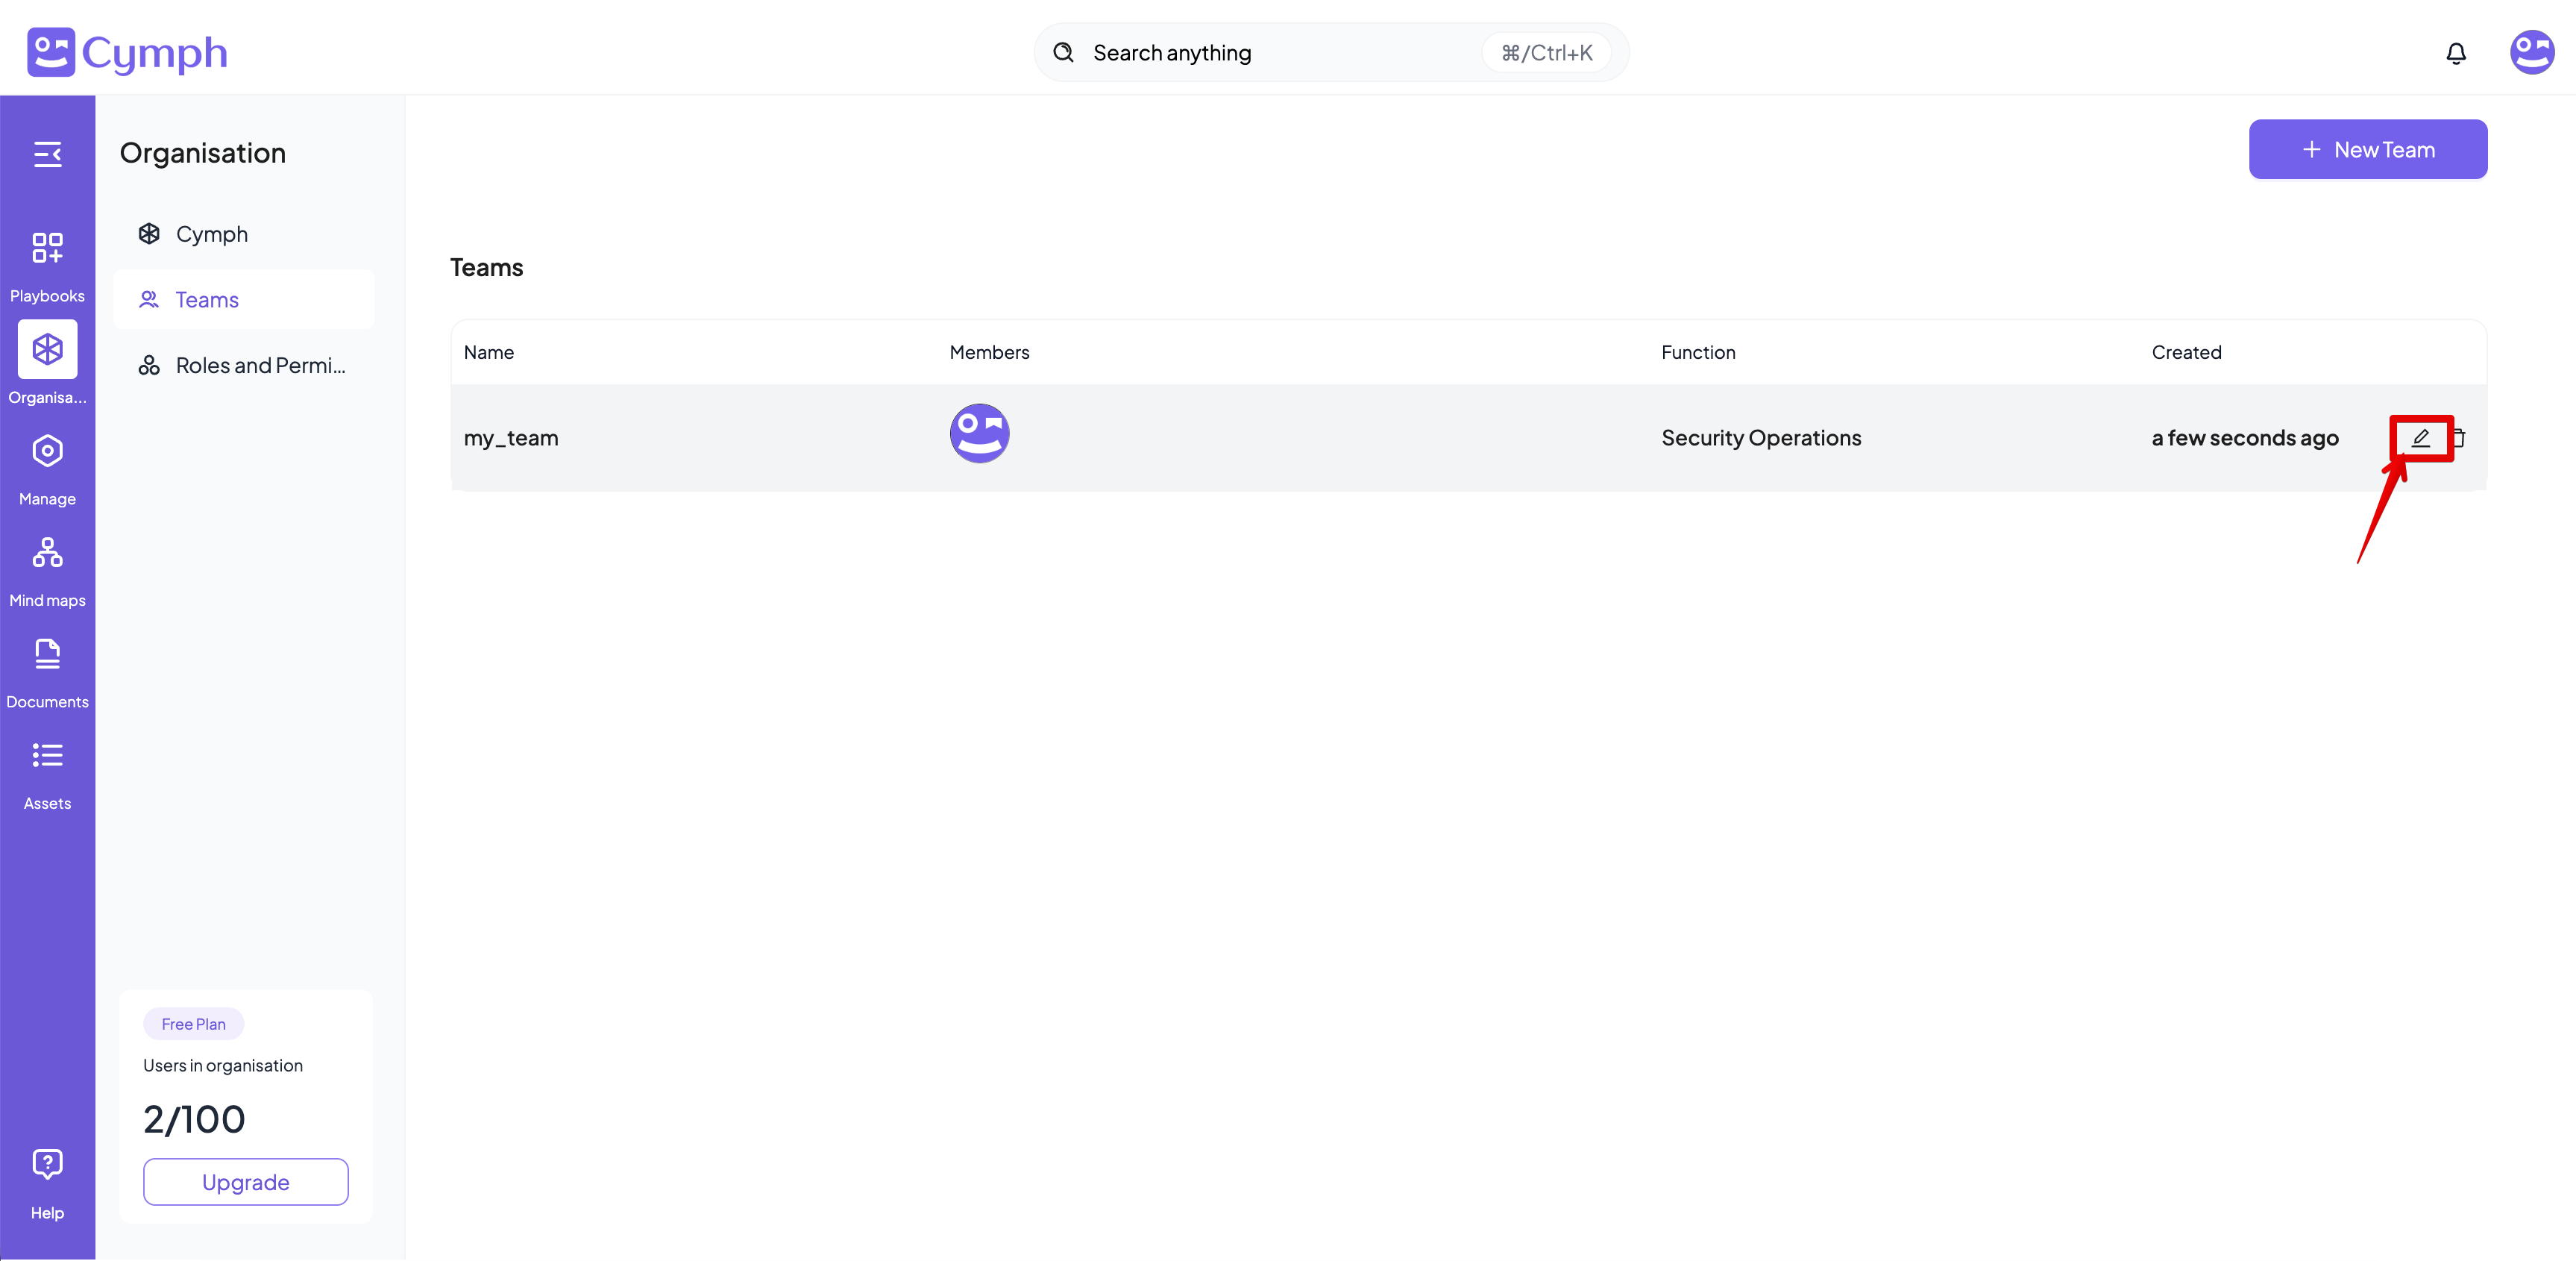This screenshot has width=2576, height=1261.
Task: Click the Upgrade plan button
Action: pos(245,1181)
